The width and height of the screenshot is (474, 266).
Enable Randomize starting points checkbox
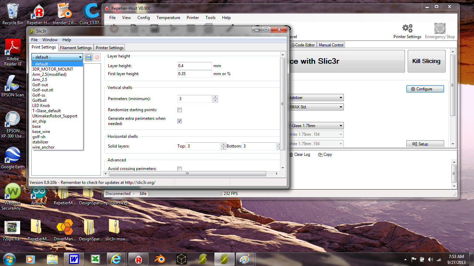(x=179, y=110)
